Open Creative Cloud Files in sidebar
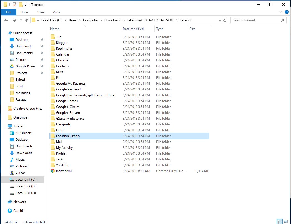Screen dimensions: 291x224 tap(28, 109)
